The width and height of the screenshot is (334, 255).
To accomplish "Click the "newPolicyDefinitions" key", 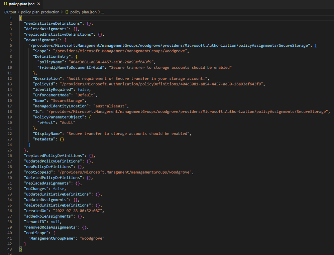I will (x=48, y=167).
